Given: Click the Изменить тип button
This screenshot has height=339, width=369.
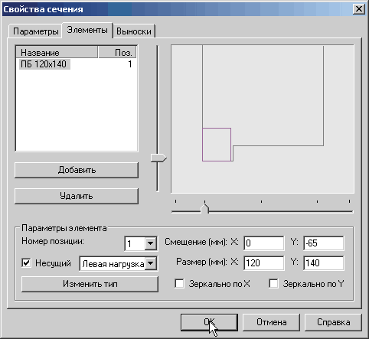Looking at the screenshot, I should tap(90, 284).
